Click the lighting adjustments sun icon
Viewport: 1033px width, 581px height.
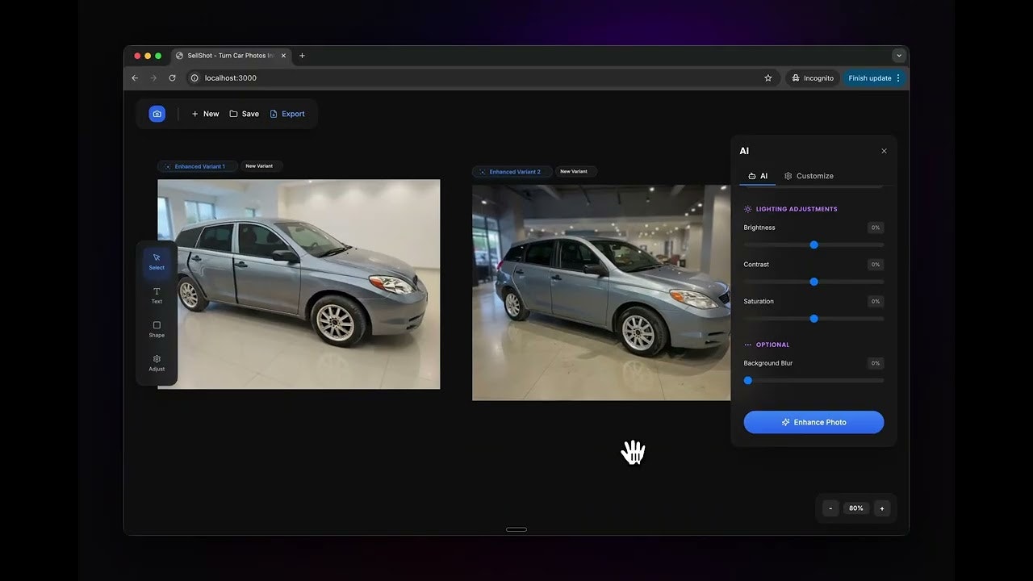747,208
